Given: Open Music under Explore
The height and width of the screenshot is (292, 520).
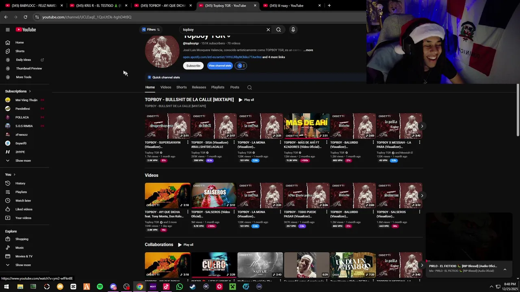Looking at the screenshot, I should [x=19, y=248].
